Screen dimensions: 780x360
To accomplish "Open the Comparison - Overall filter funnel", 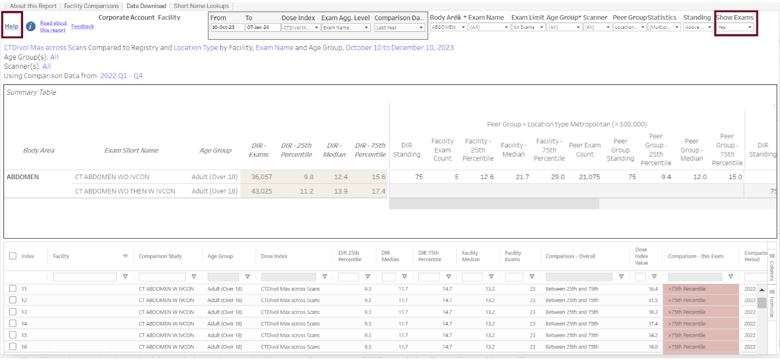I will [x=622, y=277].
